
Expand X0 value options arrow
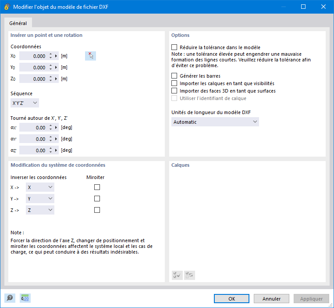[56, 56]
